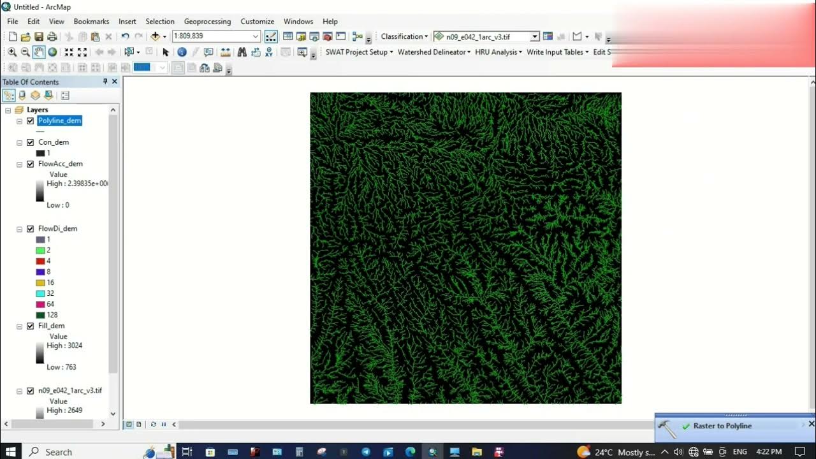Image resolution: width=816 pixels, height=459 pixels.
Task: Click the color swatch for value 4
Action: 40,261
